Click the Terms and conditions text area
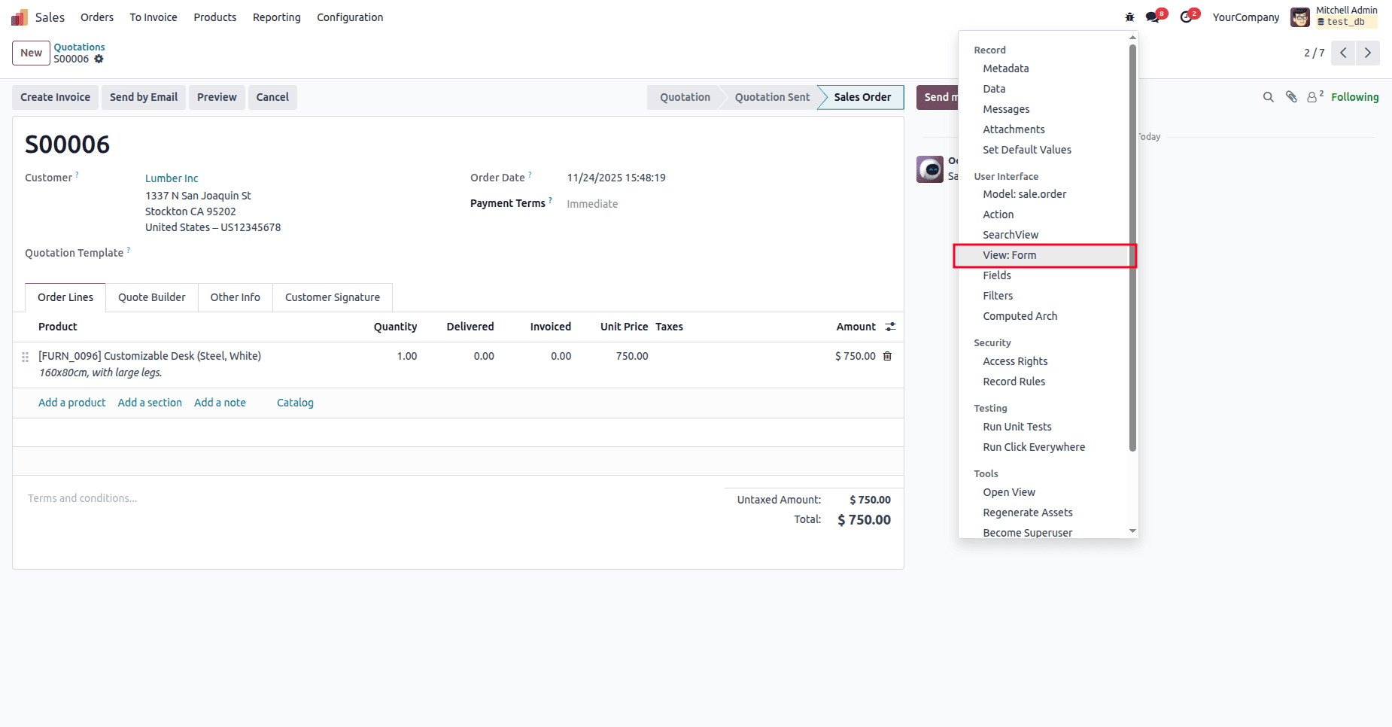The height and width of the screenshot is (727, 1392). pos(83,497)
